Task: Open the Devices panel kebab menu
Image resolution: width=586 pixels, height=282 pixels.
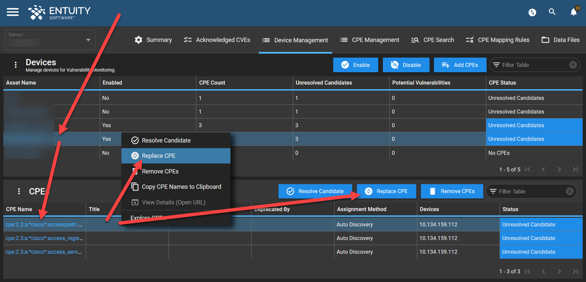Action: pos(16,65)
